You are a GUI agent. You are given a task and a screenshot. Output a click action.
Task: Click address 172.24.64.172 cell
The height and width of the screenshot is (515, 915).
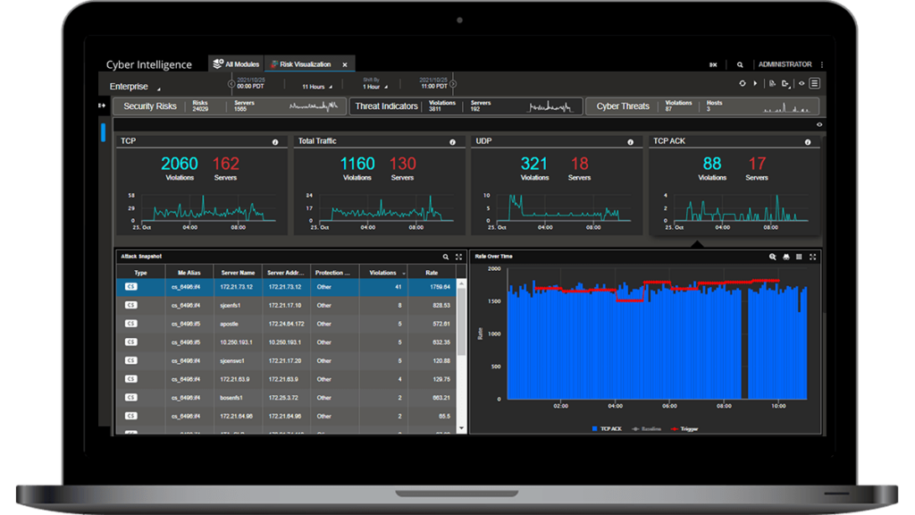[x=286, y=324]
